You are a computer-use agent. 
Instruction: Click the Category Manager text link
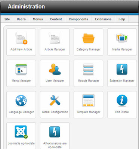point(89,50)
